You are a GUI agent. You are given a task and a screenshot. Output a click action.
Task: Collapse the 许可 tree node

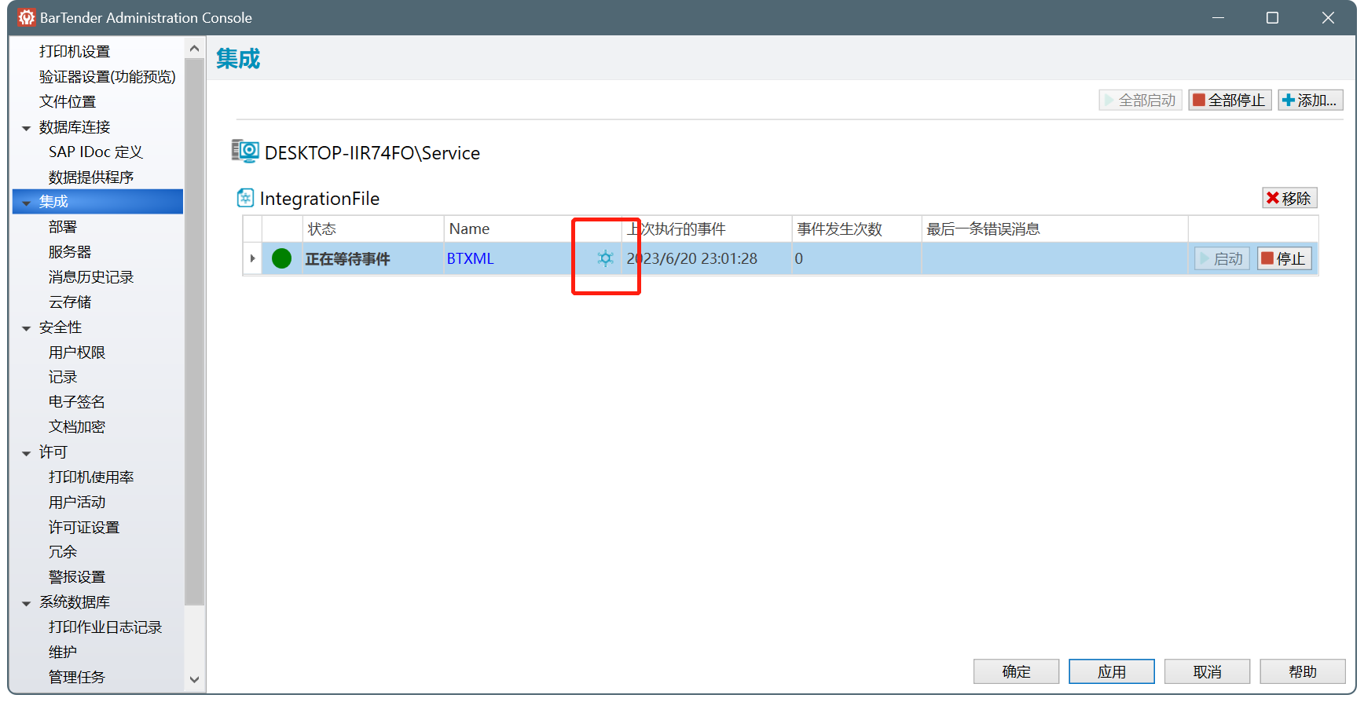[x=27, y=453]
